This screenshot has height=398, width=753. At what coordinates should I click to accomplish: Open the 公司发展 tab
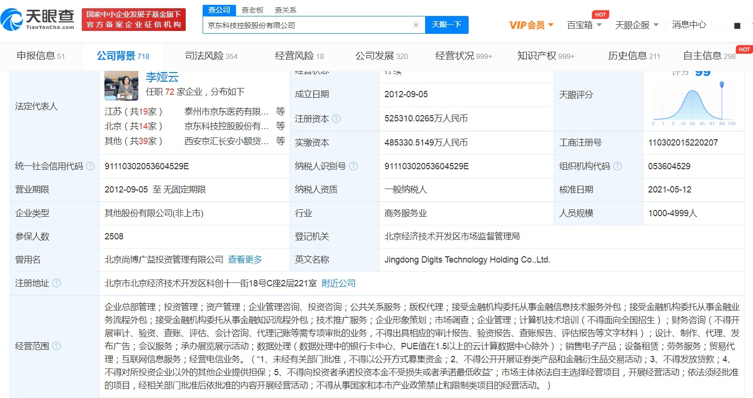(382, 56)
